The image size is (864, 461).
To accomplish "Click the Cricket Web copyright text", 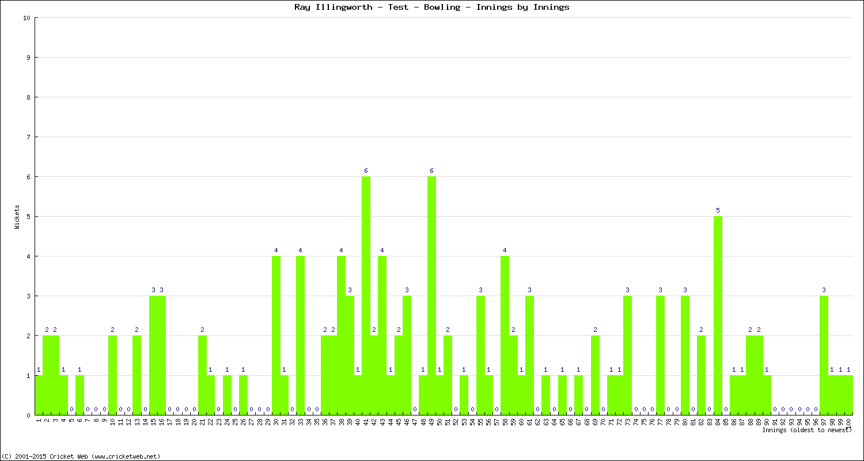I will 81,456.
